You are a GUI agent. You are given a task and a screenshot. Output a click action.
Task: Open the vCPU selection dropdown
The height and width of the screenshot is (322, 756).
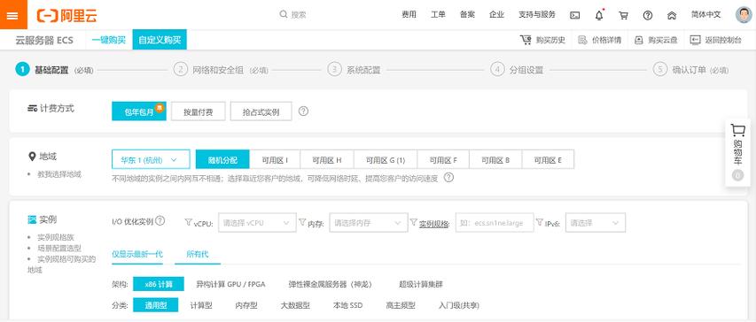(257, 223)
